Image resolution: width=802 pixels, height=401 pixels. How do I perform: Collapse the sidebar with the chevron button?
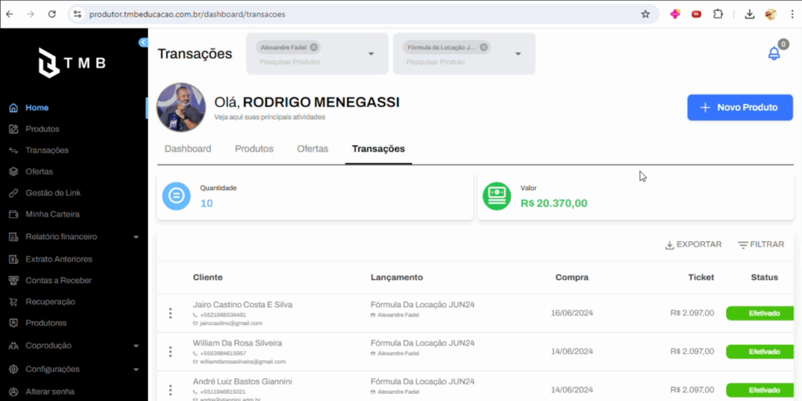pos(143,42)
